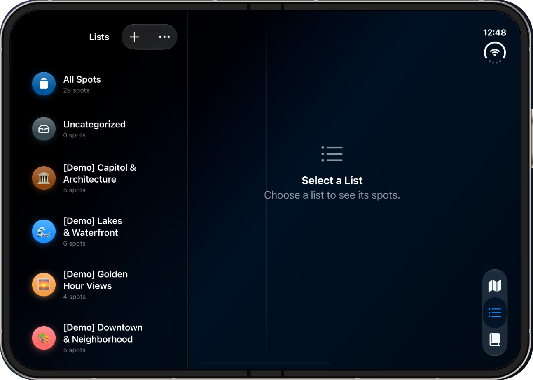The width and height of the screenshot is (533, 380).
Task: Tap the Wi-Fi status indicator
Action: pyautogui.click(x=495, y=53)
